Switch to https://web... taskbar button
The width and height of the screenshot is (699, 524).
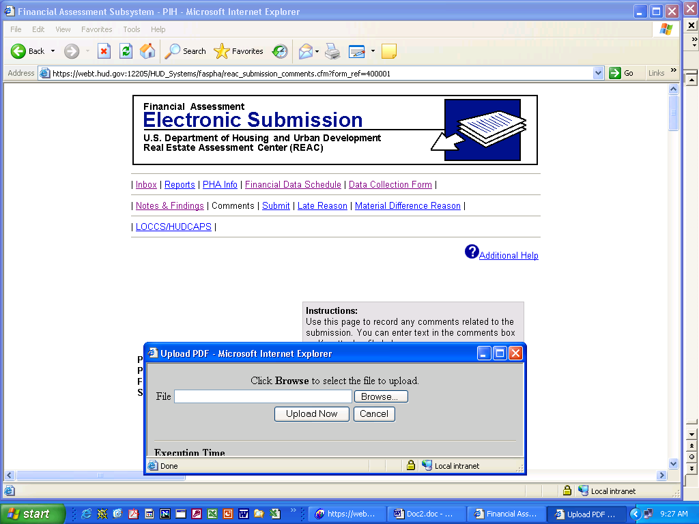click(x=346, y=514)
